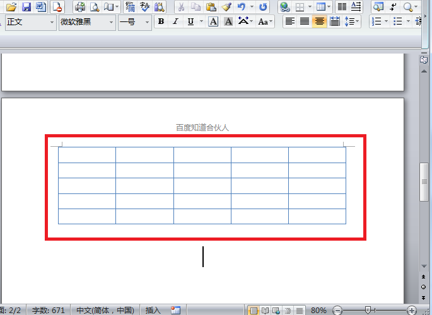This screenshot has height=315, width=432.
Task: Open the change case Aa dropdown
Action: click(265, 21)
